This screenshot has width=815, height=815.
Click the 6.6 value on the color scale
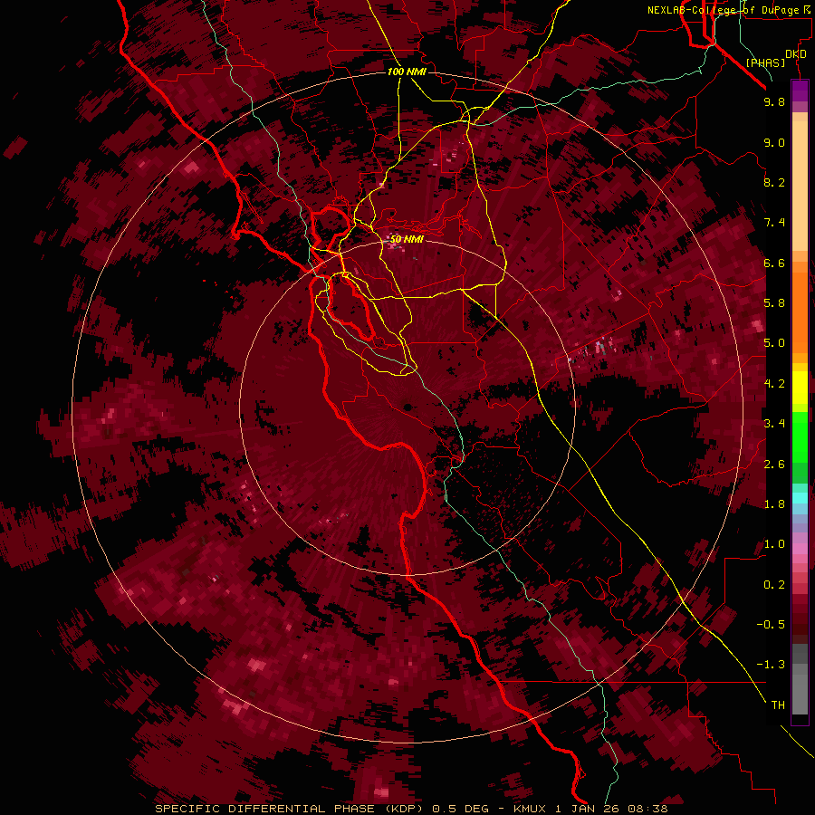[774, 263]
